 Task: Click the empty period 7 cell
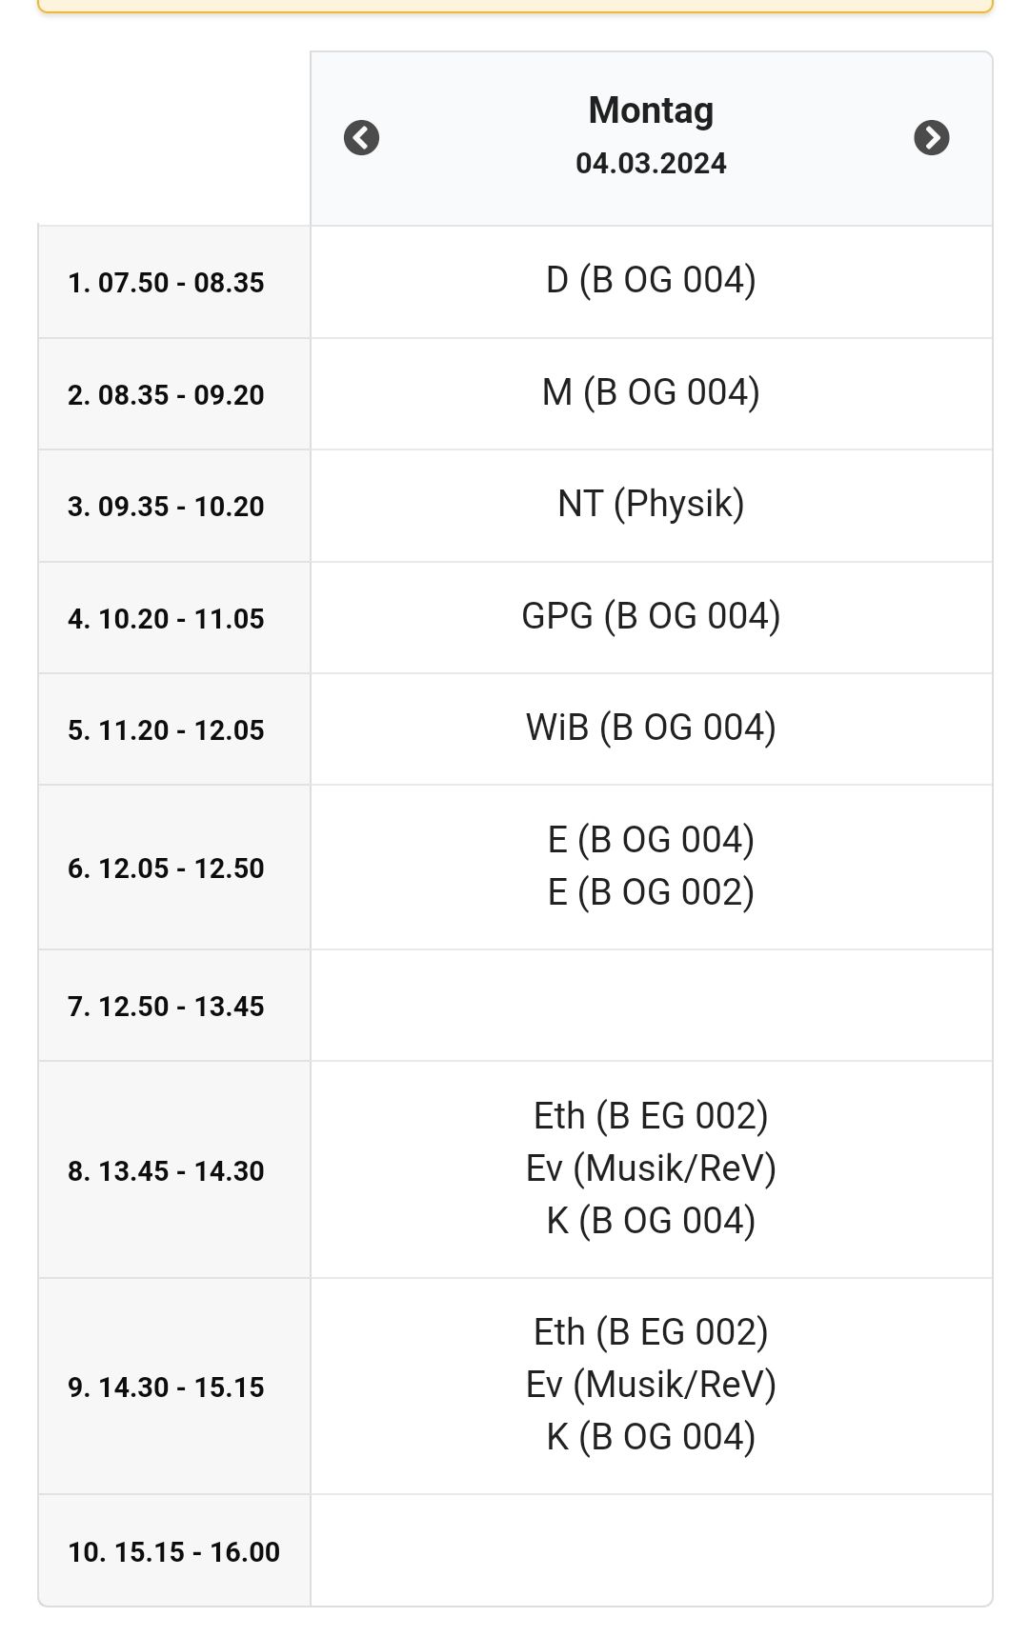651,1006
